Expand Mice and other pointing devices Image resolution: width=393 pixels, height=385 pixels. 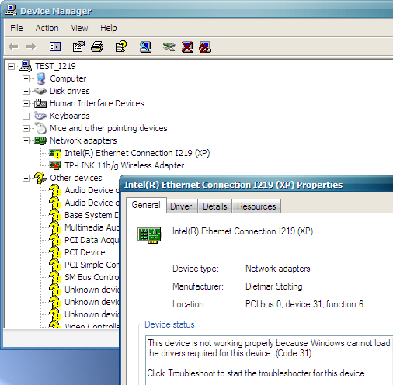click(x=26, y=128)
